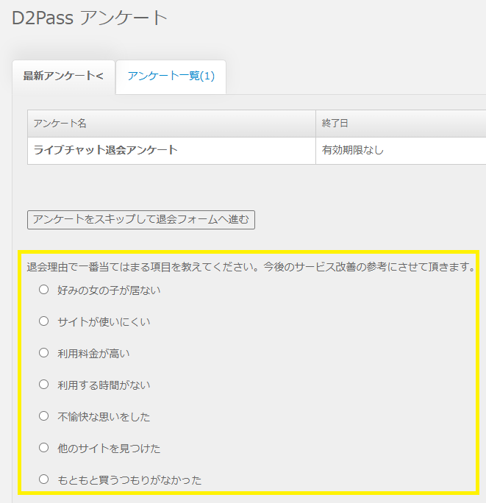Click the 退会理由で一番当てはまる question text
Screen dimensions: 486x503
pos(251,267)
